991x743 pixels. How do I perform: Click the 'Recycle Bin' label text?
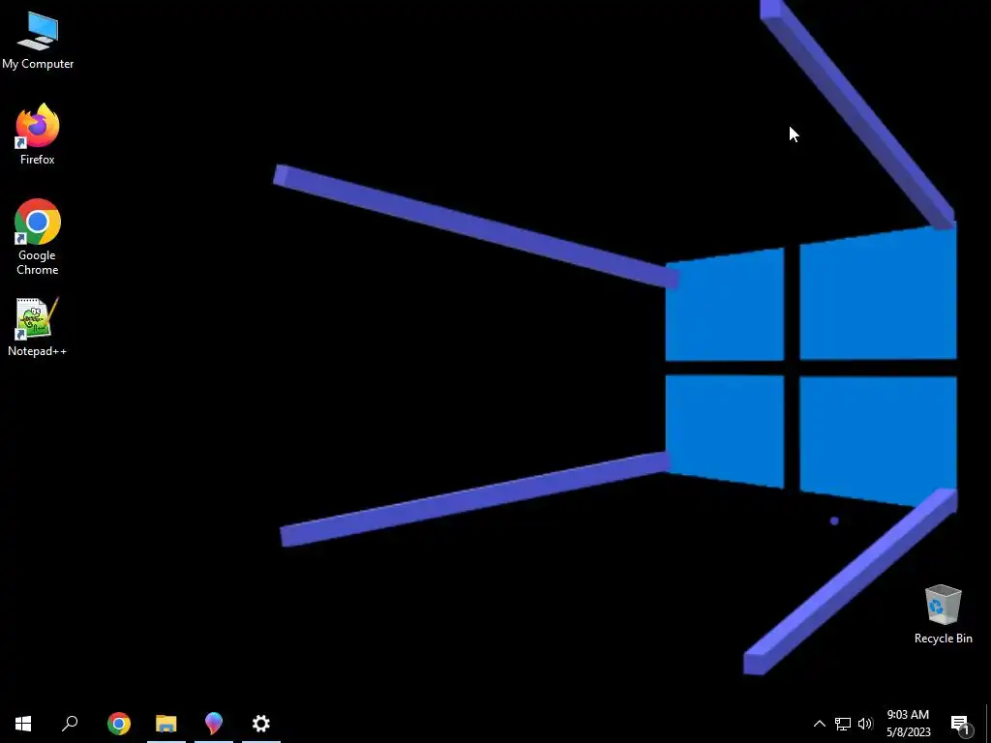coord(943,639)
